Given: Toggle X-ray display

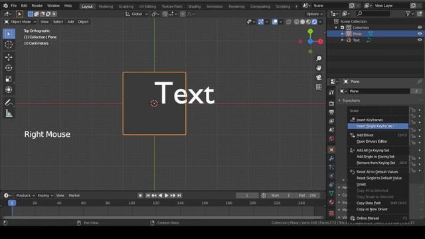Looking at the screenshot, I should pyautogui.click(x=289, y=22).
